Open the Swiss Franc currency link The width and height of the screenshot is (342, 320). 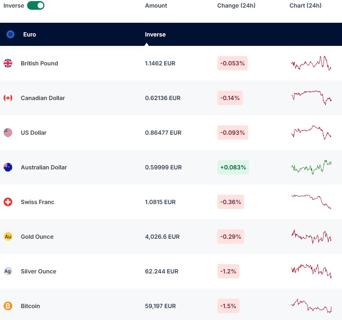[38, 202]
